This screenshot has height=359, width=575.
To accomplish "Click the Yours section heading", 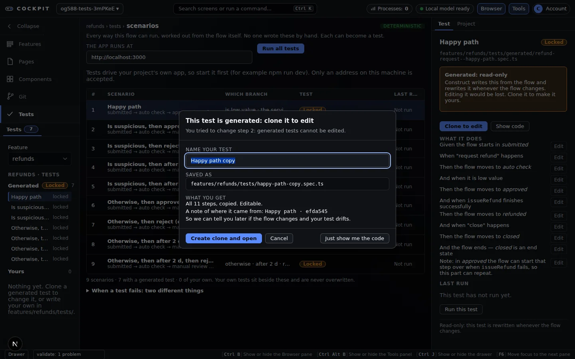I will (16, 272).
